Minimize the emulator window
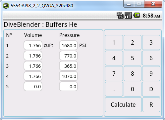Screen dimensions: 165x120 129,4
